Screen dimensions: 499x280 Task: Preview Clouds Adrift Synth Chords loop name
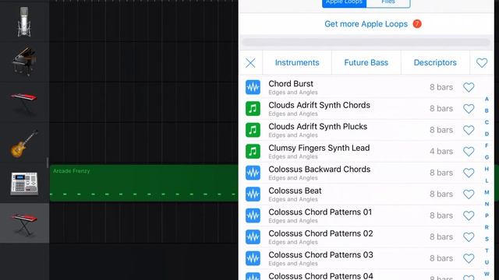[x=319, y=105]
